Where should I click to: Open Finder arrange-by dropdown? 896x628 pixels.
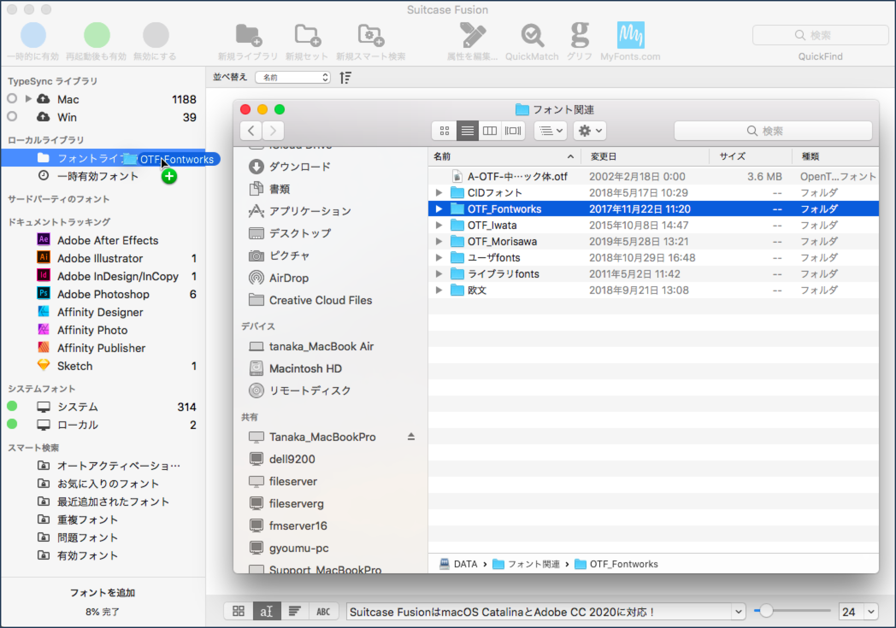pyautogui.click(x=551, y=131)
